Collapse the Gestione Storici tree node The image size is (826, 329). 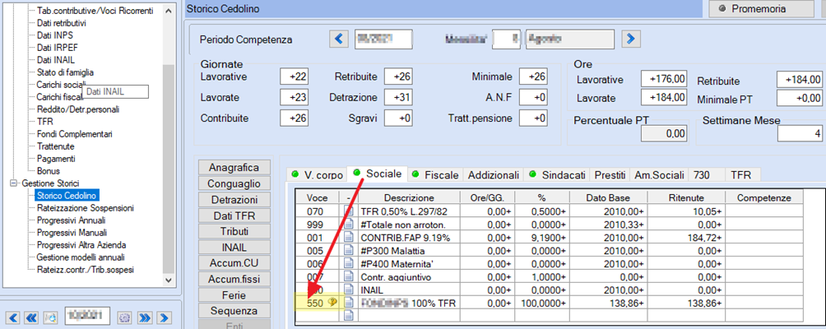(13, 183)
